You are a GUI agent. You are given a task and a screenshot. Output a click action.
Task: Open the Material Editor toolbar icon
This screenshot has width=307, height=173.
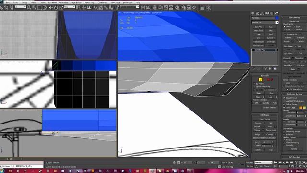[x=177, y=8]
